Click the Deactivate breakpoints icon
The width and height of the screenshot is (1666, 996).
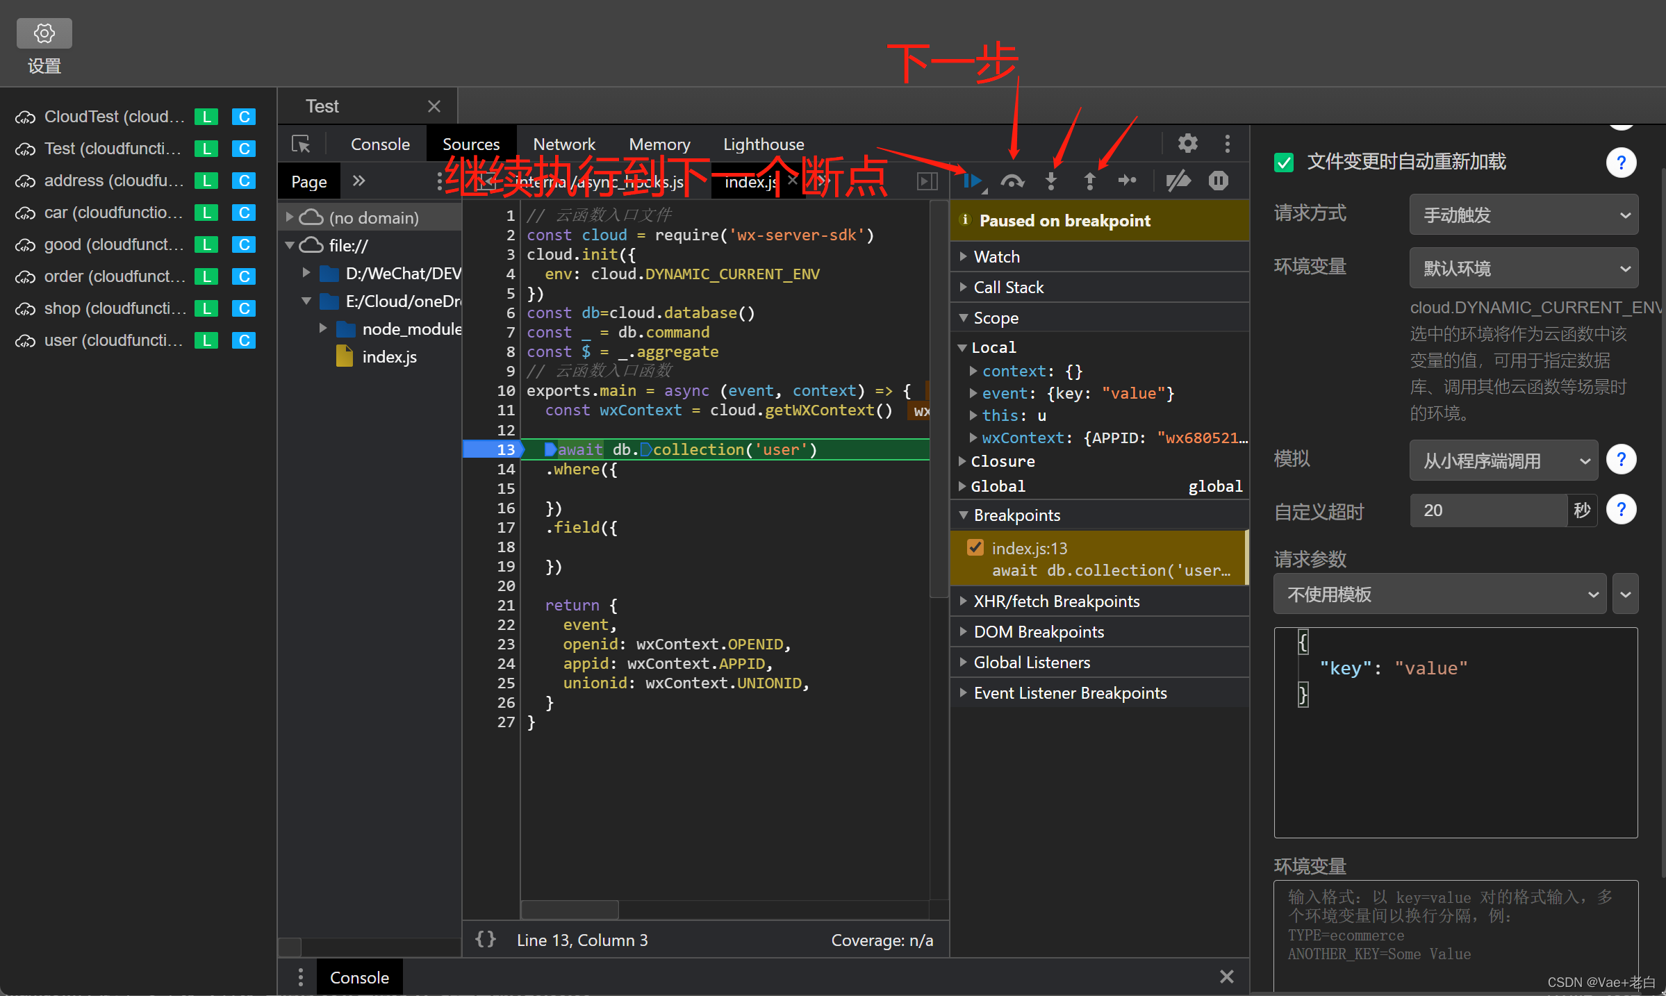tap(1178, 181)
